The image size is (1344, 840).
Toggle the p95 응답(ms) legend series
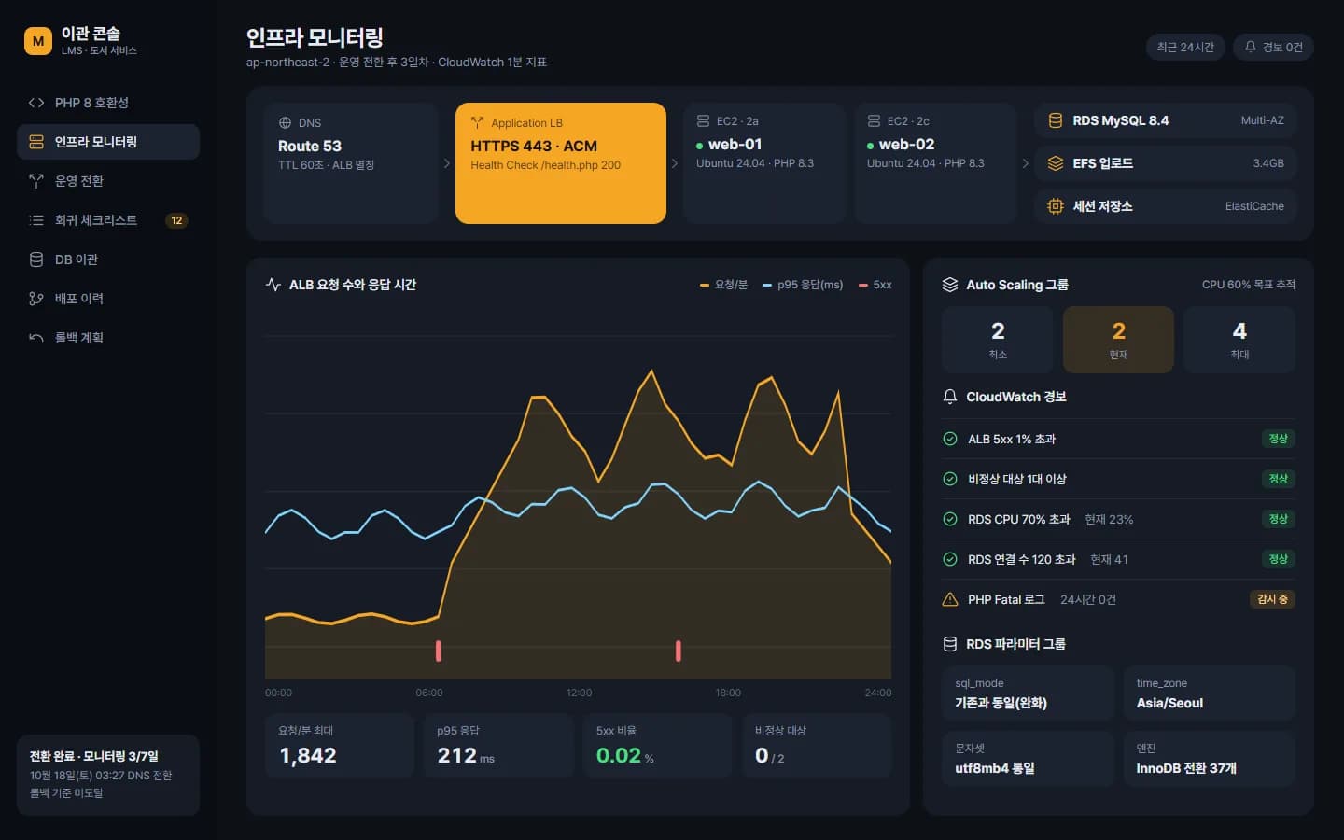pyautogui.click(x=802, y=285)
